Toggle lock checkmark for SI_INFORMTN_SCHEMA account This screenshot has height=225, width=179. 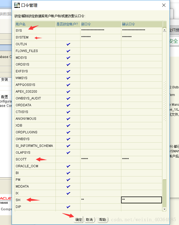[x=68, y=146]
